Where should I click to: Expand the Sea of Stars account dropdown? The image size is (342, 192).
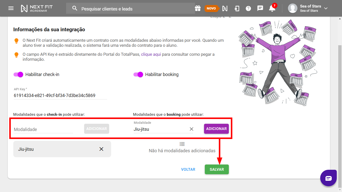point(326,8)
